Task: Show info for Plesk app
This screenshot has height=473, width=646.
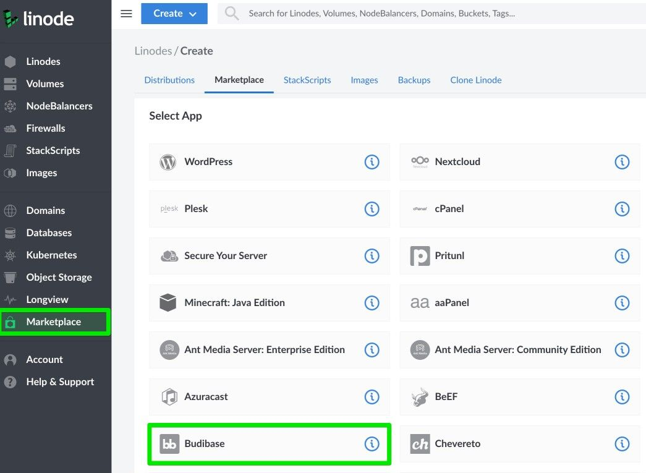Action: pos(372,209)
